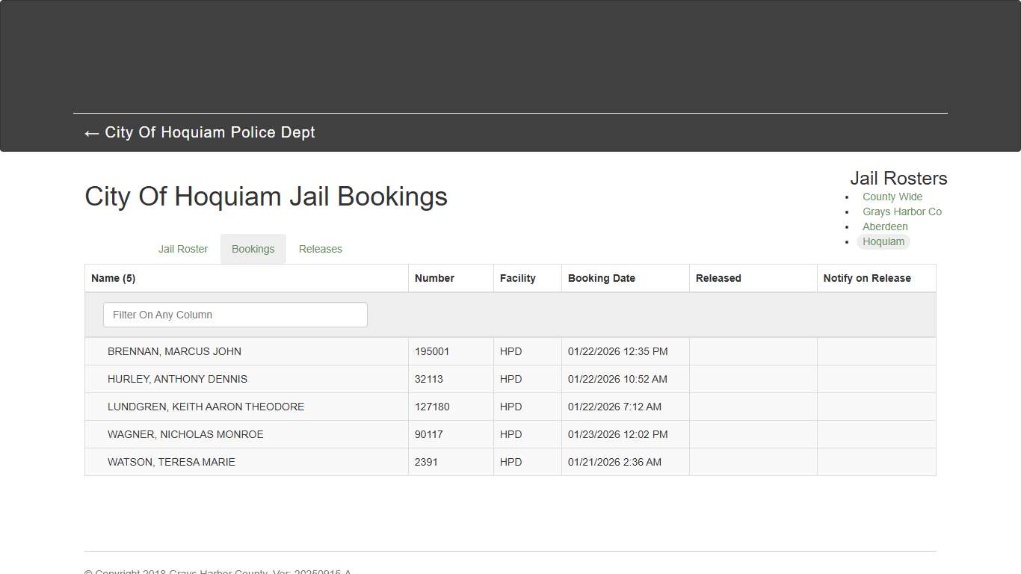Click the Released column header
This screenshot has width=1021, height=574.
718,277
